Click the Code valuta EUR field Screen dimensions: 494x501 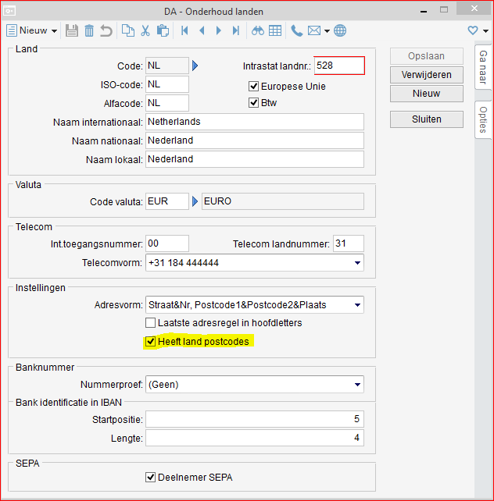coord(167,201)
